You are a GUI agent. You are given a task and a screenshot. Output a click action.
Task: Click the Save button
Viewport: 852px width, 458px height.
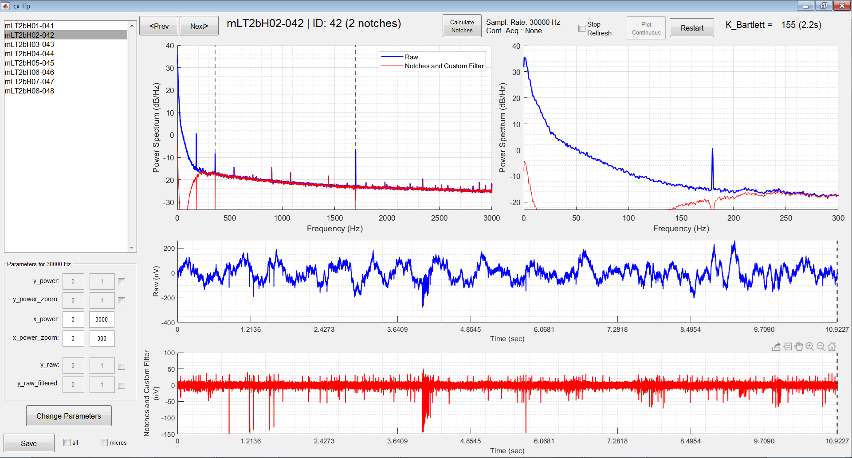29,443
